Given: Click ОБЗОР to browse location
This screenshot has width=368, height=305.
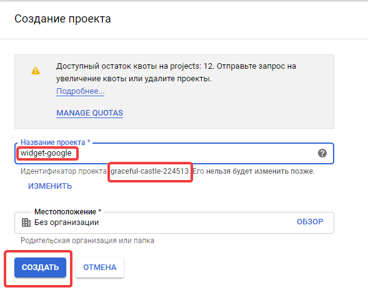Looking at the screenshot, I should click(310, 222).
